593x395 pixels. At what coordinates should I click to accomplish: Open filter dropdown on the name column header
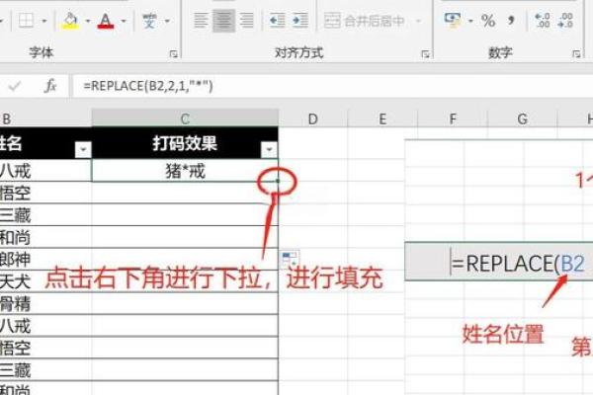click(x=83, y=150)
